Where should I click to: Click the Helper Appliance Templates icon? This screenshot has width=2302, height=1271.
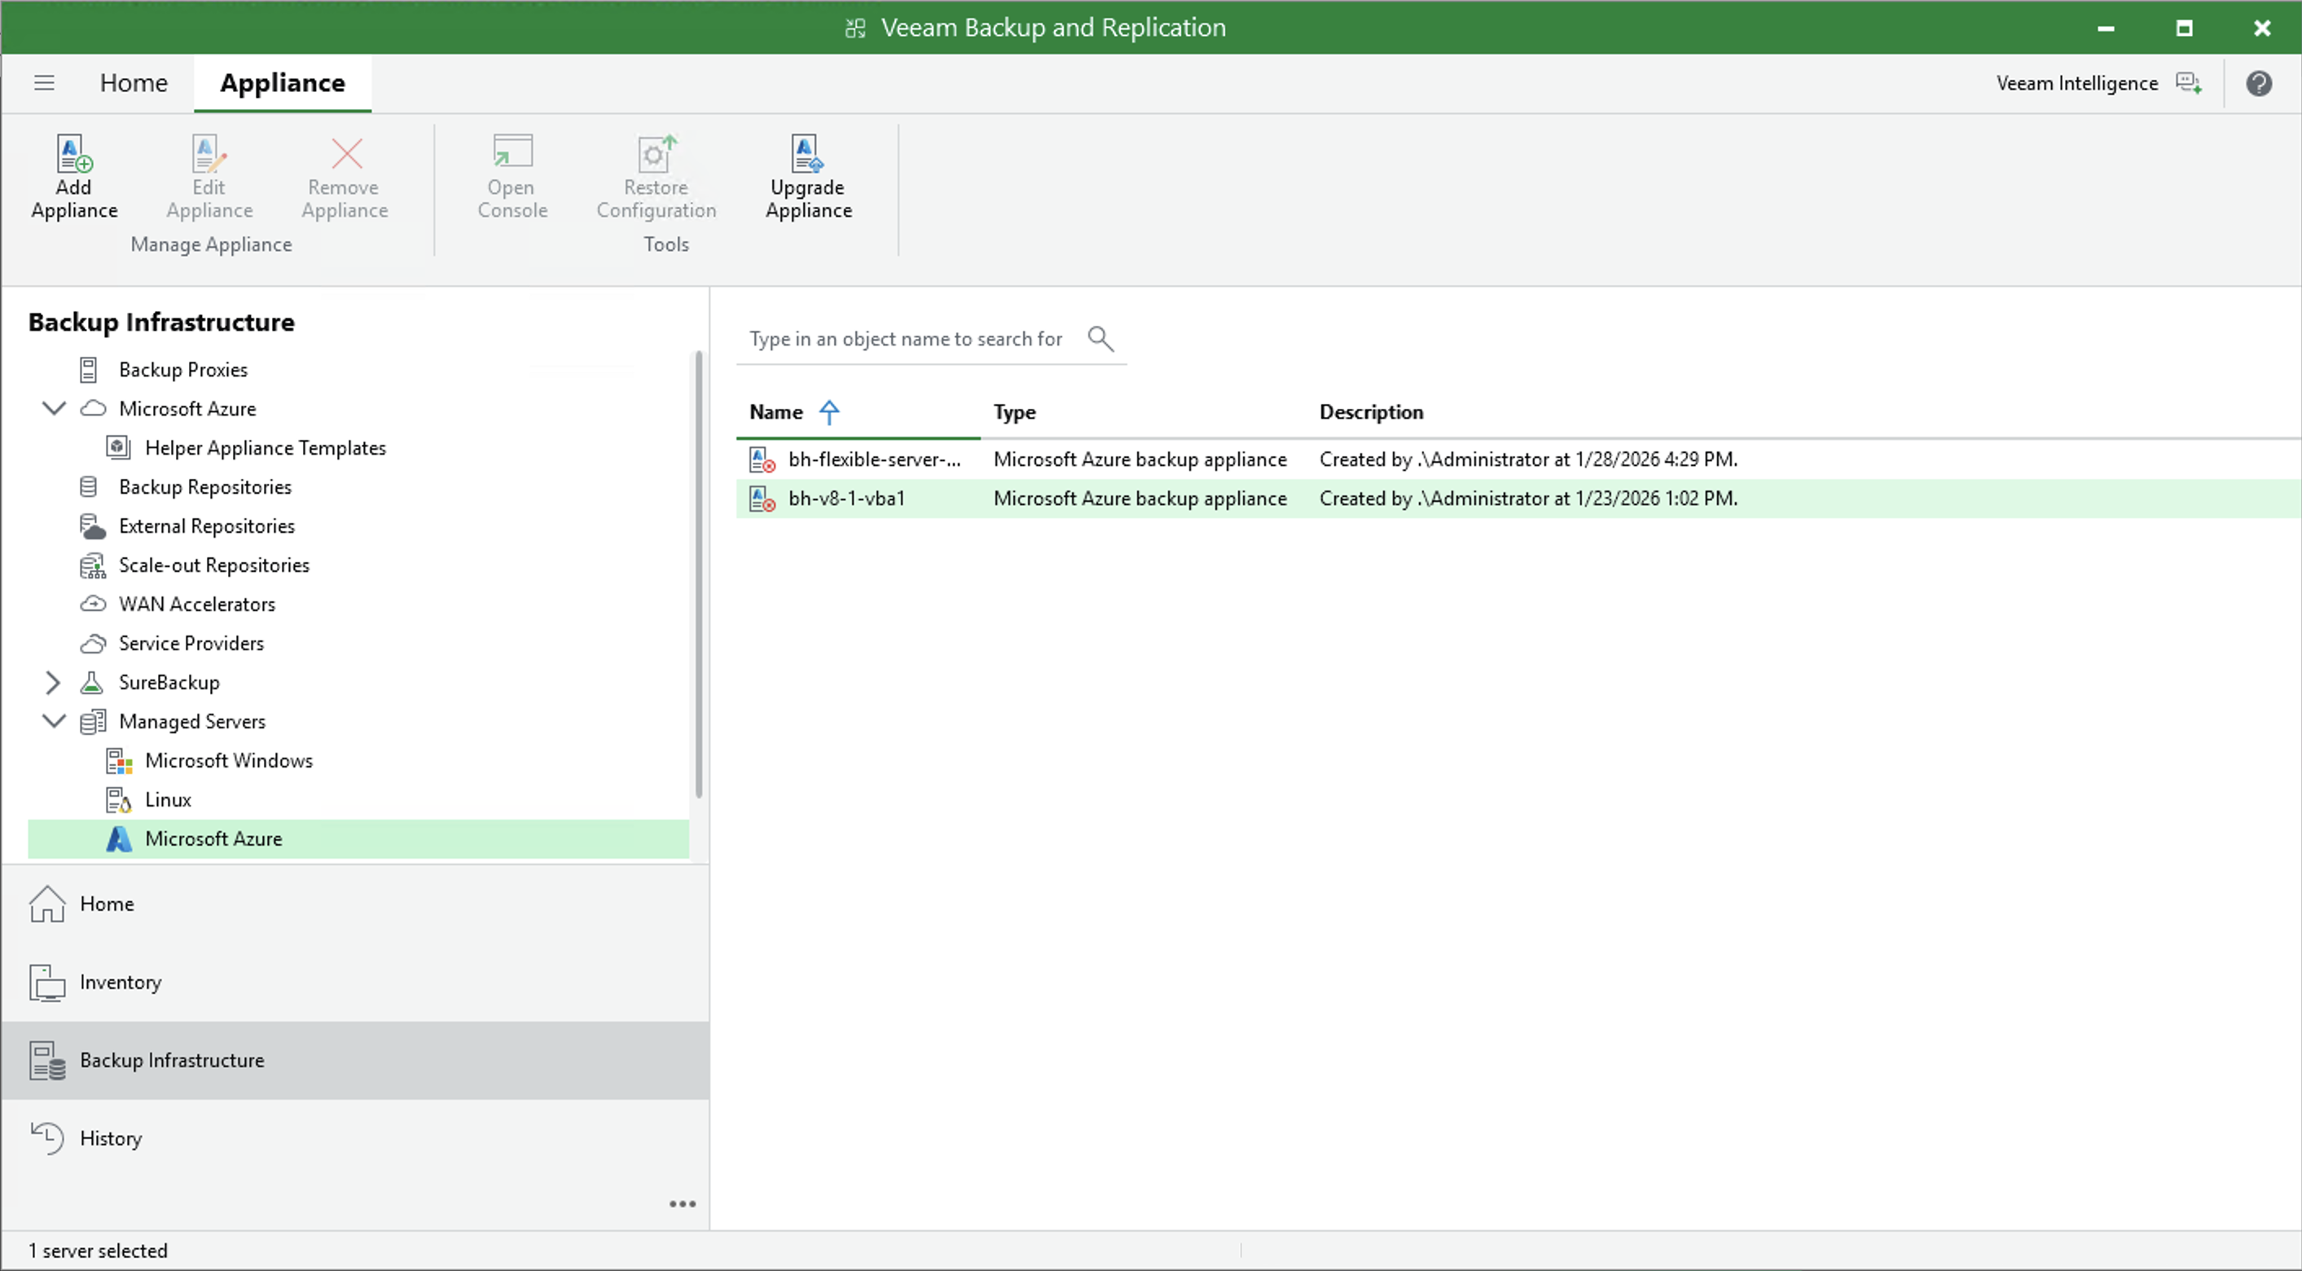(x=119, y=447)
